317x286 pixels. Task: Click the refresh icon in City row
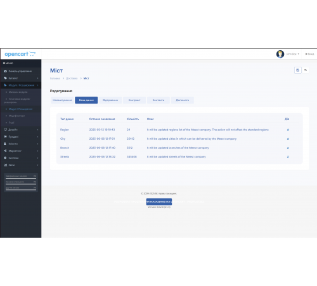pyautogui.click(x=288, y=139)
